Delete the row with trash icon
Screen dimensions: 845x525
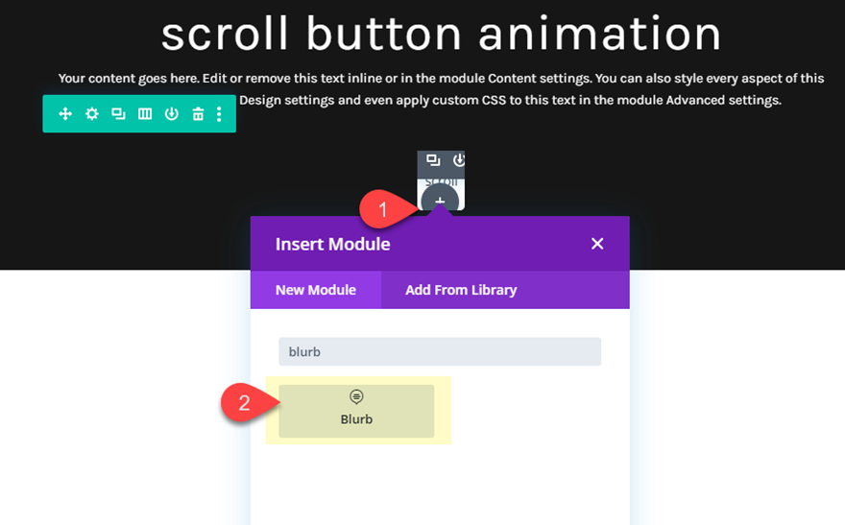click(198, 114)
